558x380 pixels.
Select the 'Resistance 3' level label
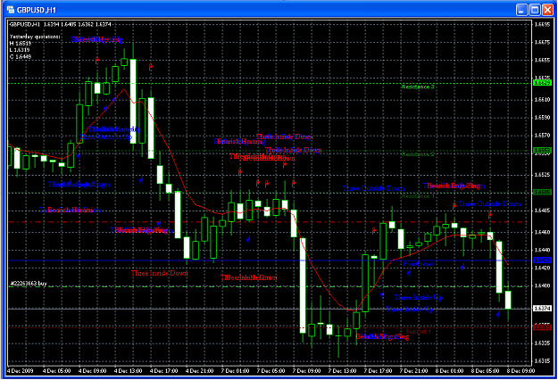tap(418, 87)
